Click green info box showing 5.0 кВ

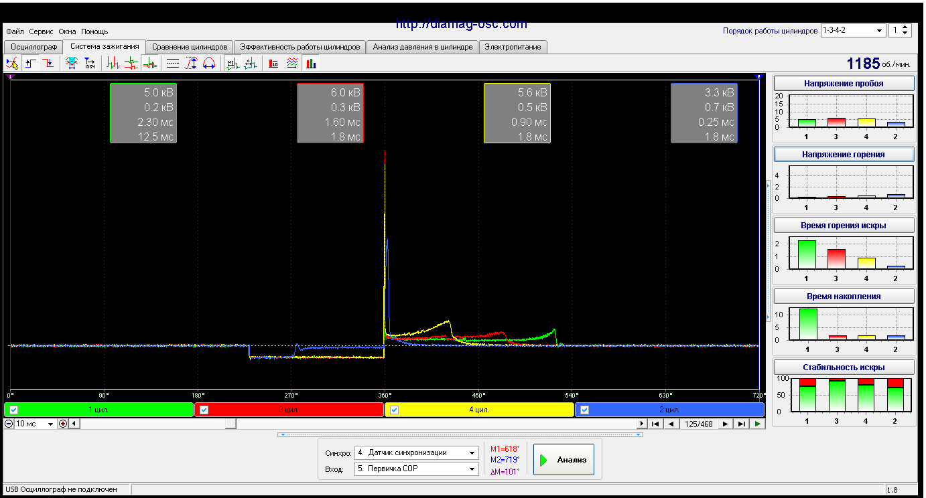tap(143, 113)
